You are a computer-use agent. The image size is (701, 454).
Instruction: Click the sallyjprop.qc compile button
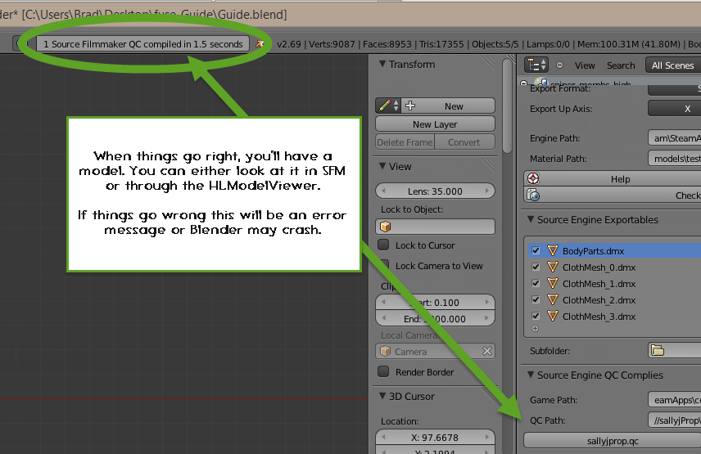click(612, 441)
